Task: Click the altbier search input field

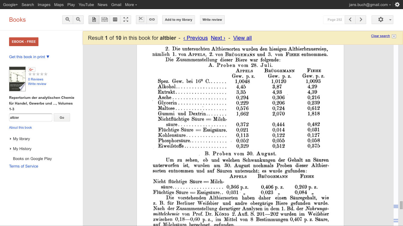Action: (x=31, y=118)
